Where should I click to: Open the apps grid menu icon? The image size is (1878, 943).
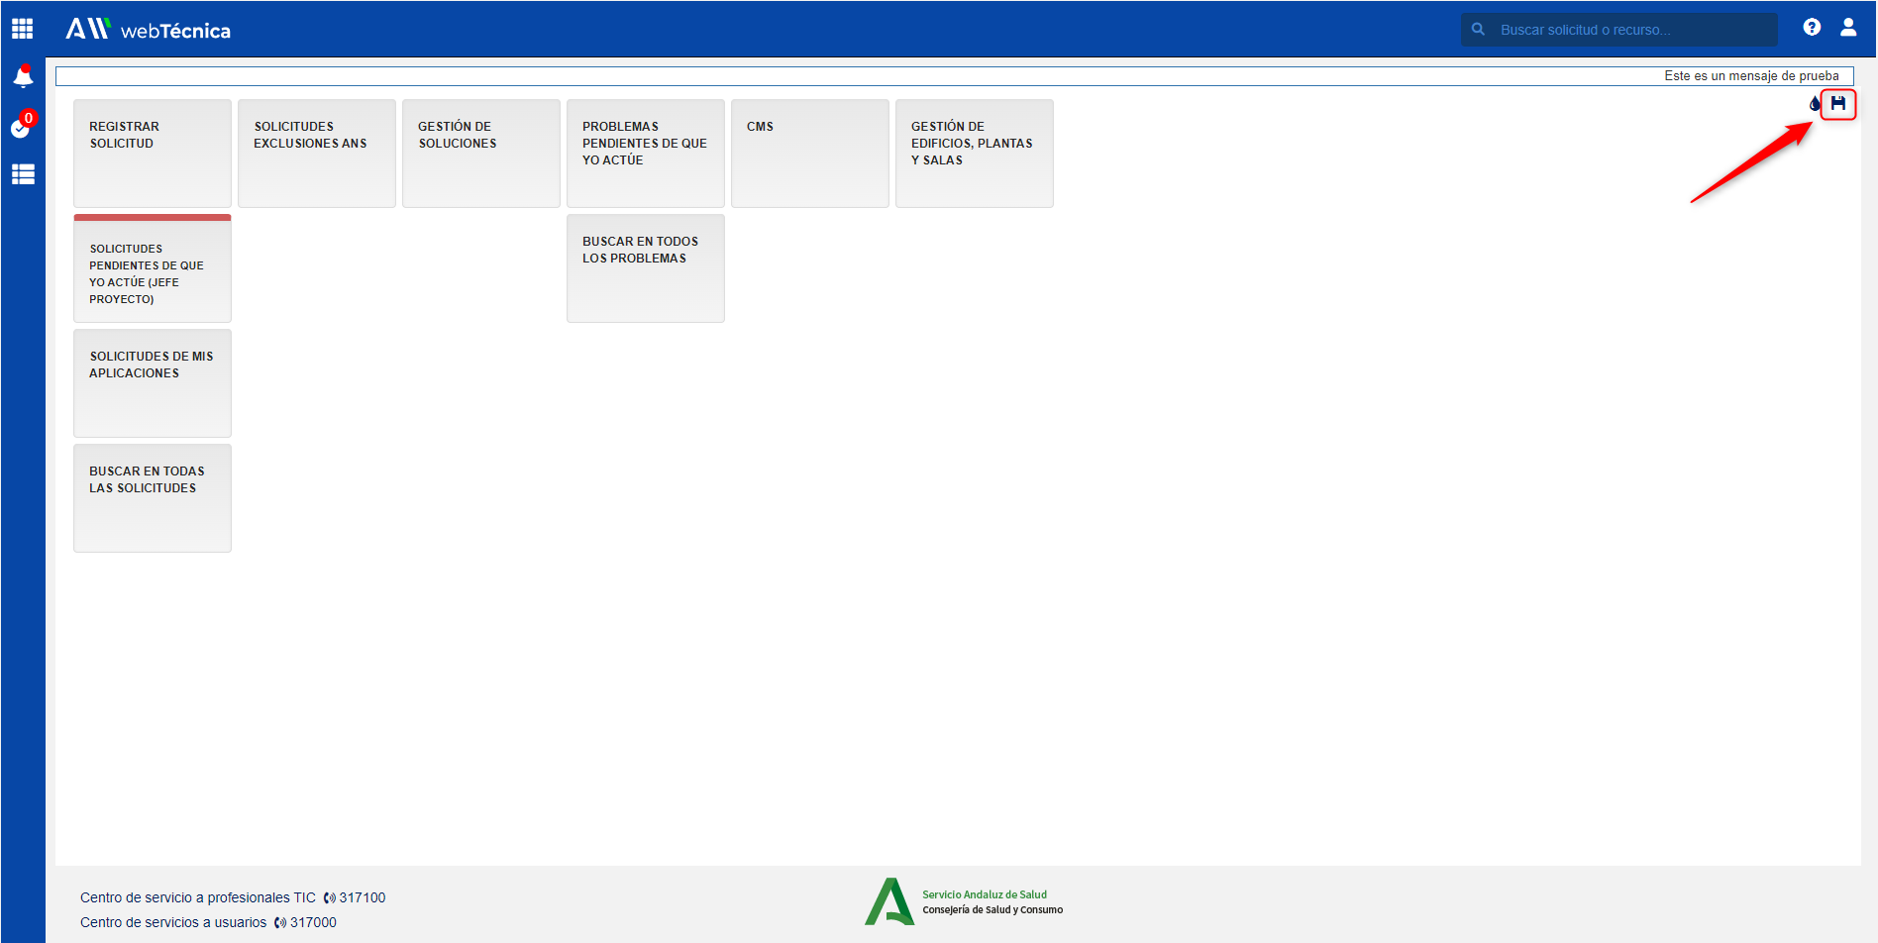(x=22, y=29)
